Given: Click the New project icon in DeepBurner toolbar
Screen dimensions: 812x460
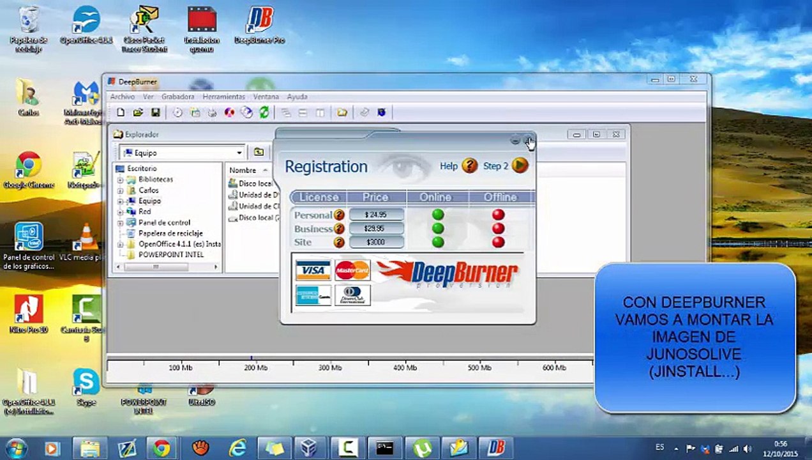Looking at the screenshot, I should point(121,112).
